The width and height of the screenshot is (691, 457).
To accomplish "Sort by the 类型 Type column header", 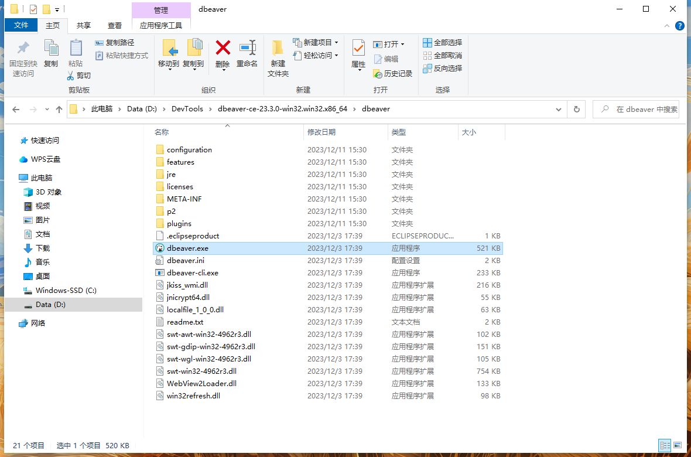I will click(x=423, y=132).
